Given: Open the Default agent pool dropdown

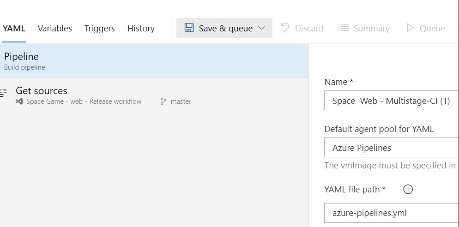Looking at the screenshot, I should [x=391, y=148].
